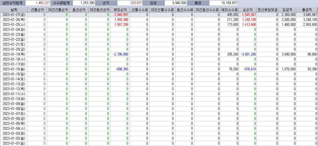This screenshot has height=146, width=318.
Task: Click the 수수료합계 value 1,253,390
Action: [x=84, y=3]
